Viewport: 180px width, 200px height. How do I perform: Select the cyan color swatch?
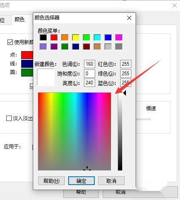click(97, 37)
